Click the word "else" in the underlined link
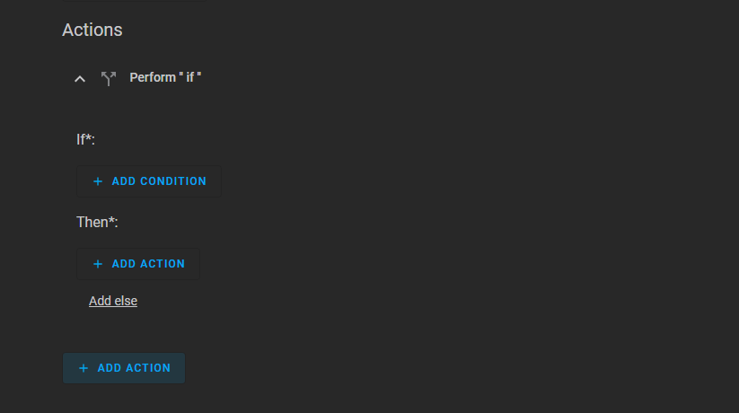 [x=125, y=301]
